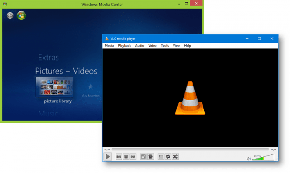Skip to next media track
This screenshot has width=290, height=173.
133,157
